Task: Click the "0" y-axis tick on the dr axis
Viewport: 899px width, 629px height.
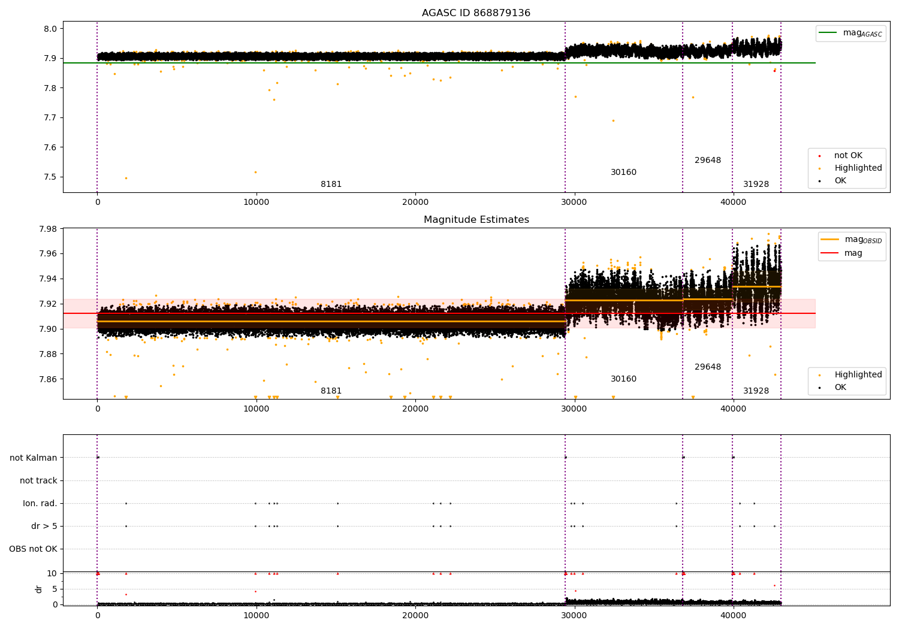Action: coord(55,604)
